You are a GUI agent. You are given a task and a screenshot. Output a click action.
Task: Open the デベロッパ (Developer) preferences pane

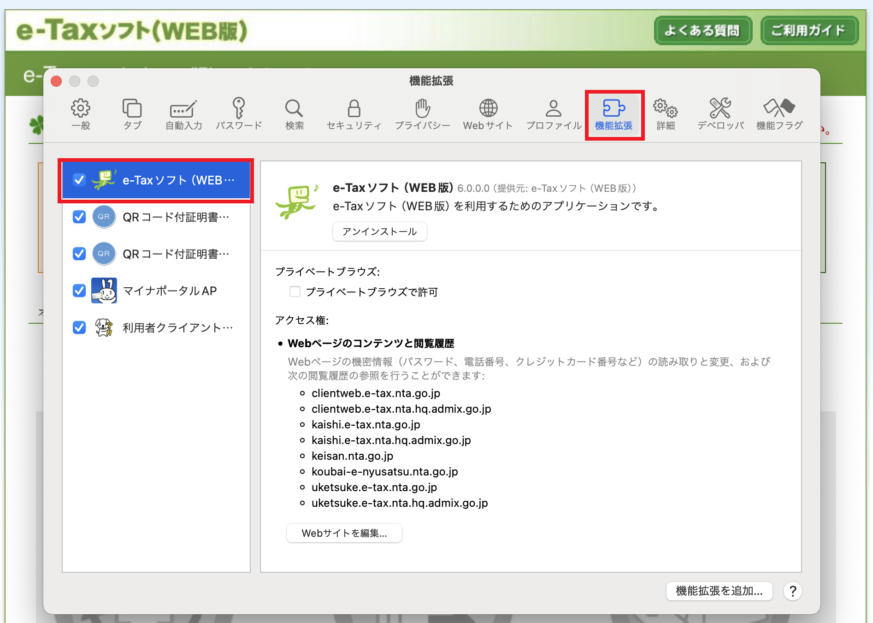tap(720, 114)
